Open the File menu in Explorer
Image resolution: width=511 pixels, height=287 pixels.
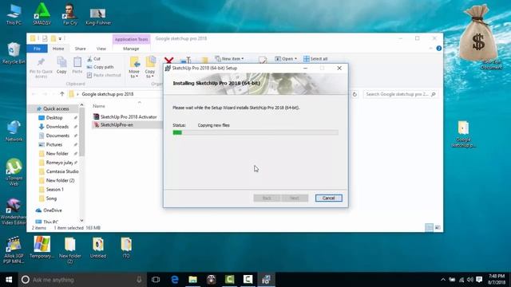pyautogui.click(x=38, y=49)
